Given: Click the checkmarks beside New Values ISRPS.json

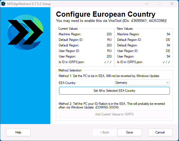Looking at the screenshot, I should coord(166,62).
